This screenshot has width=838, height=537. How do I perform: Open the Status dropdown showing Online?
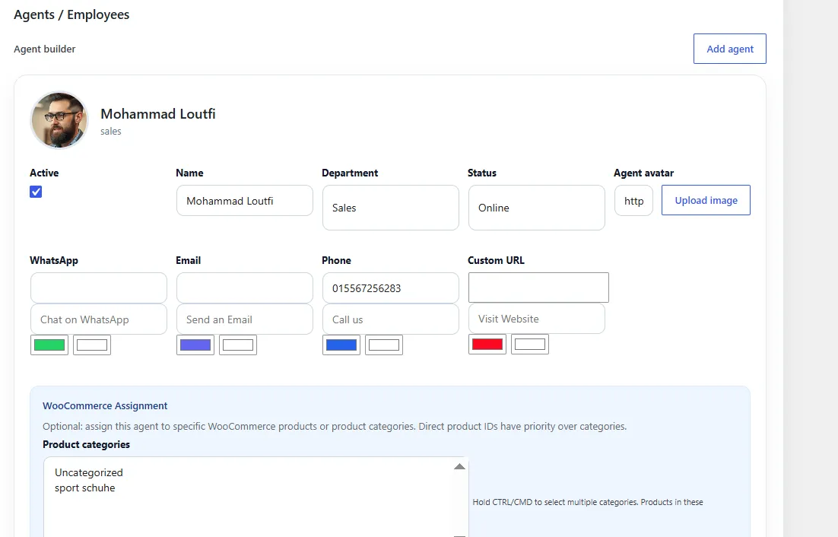pyautogui.click(x=537, y=208)
